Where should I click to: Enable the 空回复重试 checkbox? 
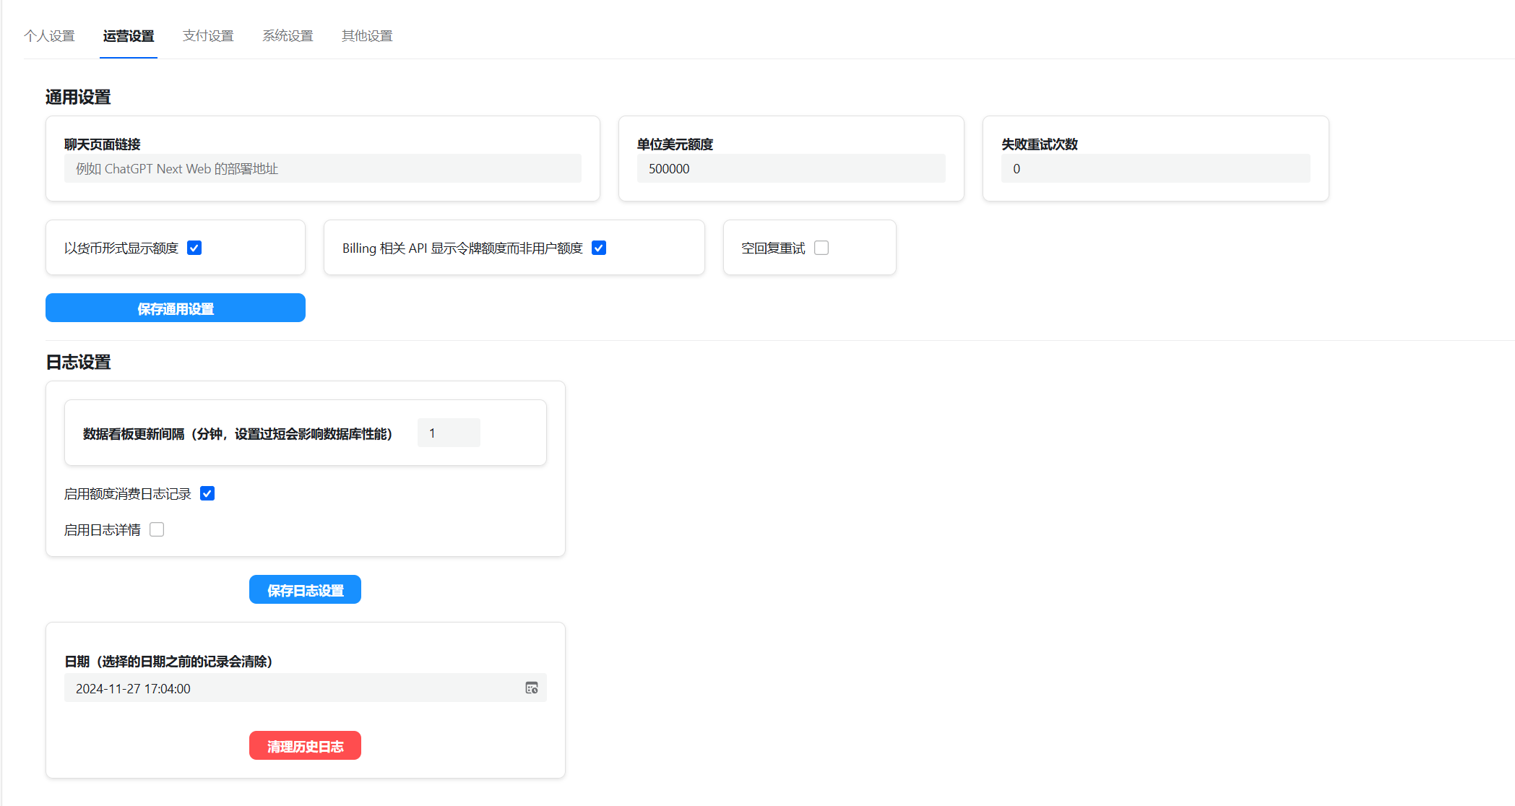point(821,248)
